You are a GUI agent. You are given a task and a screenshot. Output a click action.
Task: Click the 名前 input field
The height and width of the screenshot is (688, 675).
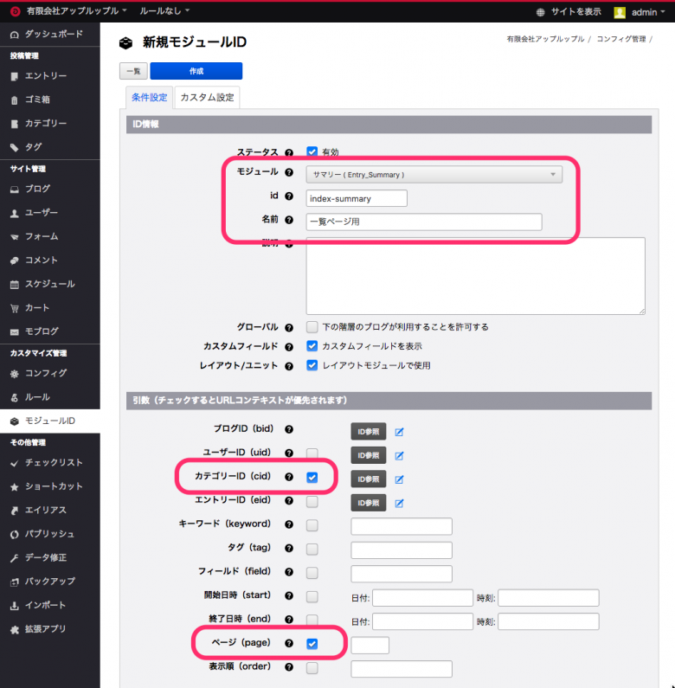pos(424,222)
